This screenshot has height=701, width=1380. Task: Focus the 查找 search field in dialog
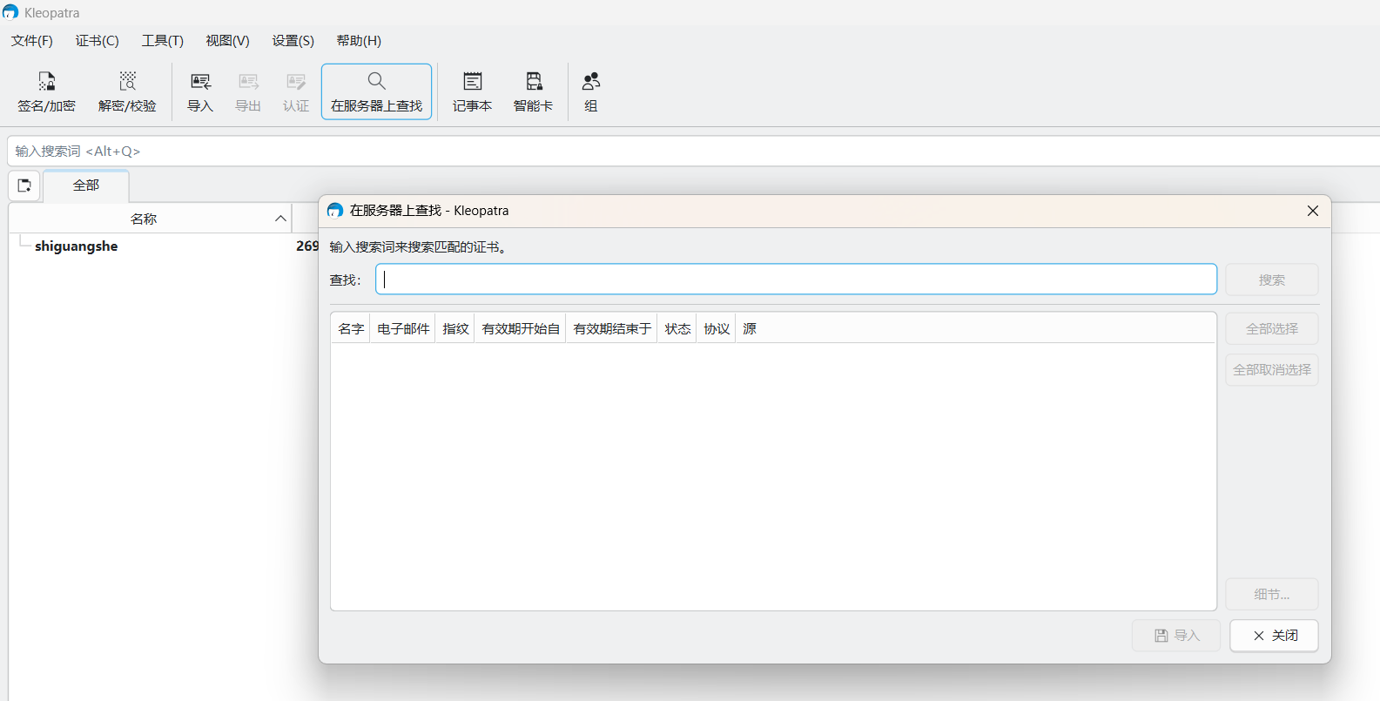pos(797,280)
